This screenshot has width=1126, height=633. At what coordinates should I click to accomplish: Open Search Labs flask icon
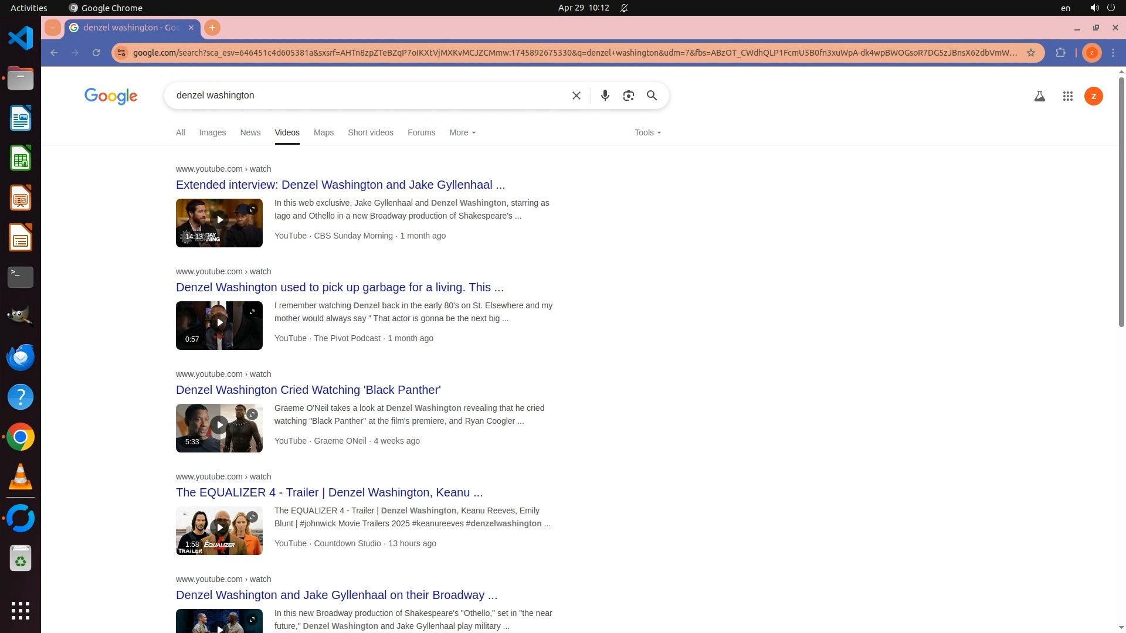click(x=1039, y=96)
